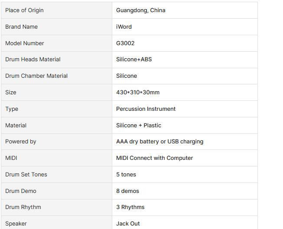Click the 'Drum Set Tones' label
The height and width of the screenshot is (229, 283).
pyautogui.click(x=26, y=175)
